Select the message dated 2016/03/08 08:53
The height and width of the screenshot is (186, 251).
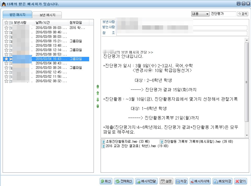[46, 55]
